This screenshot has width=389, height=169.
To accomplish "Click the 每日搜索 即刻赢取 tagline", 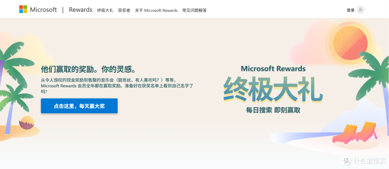I will (x=273, y=110).
